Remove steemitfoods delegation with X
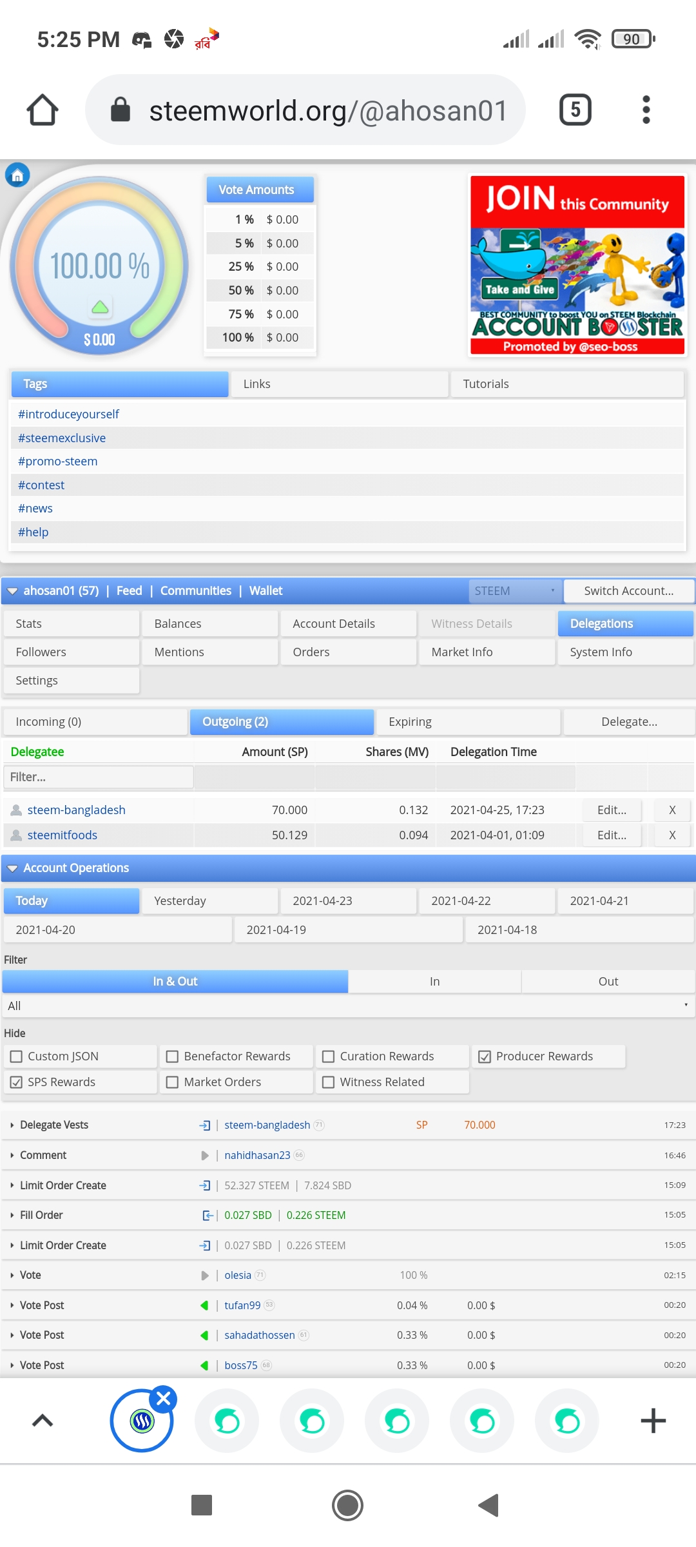This screenshot has height=1547, width=696. [672, 835]
